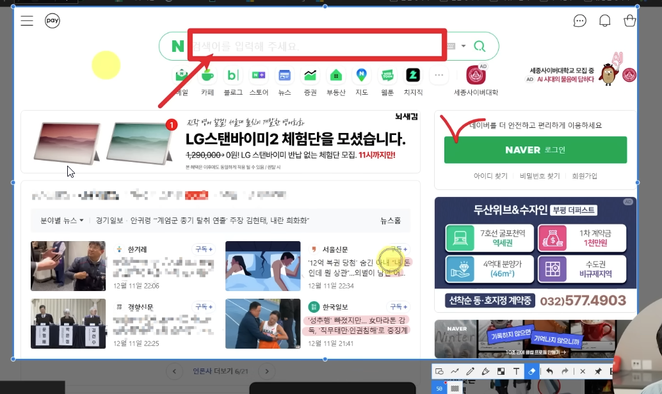
Task: Expand more services with three-dots icon
Action: (x=439, y=75)
